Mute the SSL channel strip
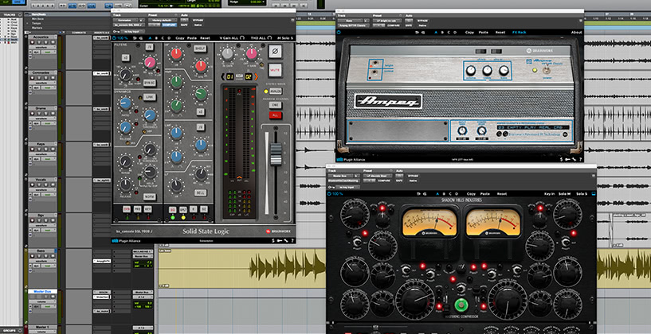The image size is (651, 334). pyautogui.click(x=275, y=70)
